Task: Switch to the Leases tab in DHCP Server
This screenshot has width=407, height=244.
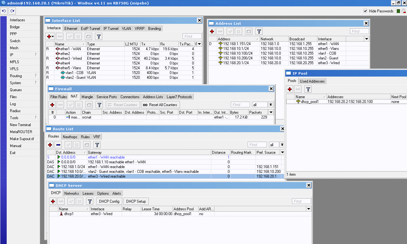Action: point(88,193)
